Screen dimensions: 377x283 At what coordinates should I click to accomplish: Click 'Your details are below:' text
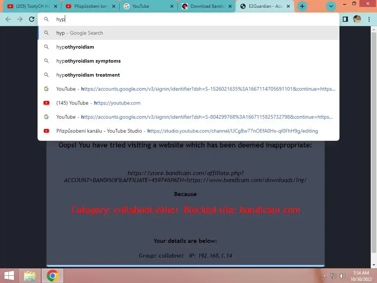(185, 241)
